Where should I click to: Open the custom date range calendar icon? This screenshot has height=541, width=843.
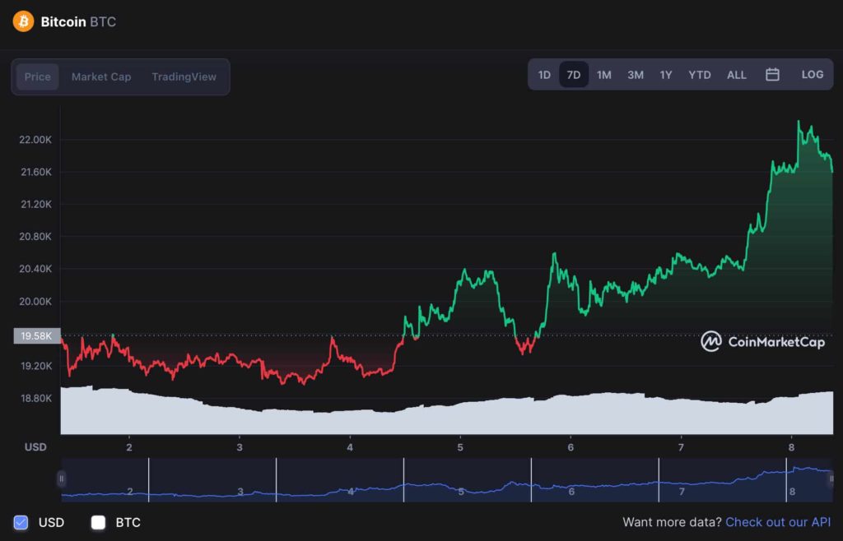pos(772,74)
